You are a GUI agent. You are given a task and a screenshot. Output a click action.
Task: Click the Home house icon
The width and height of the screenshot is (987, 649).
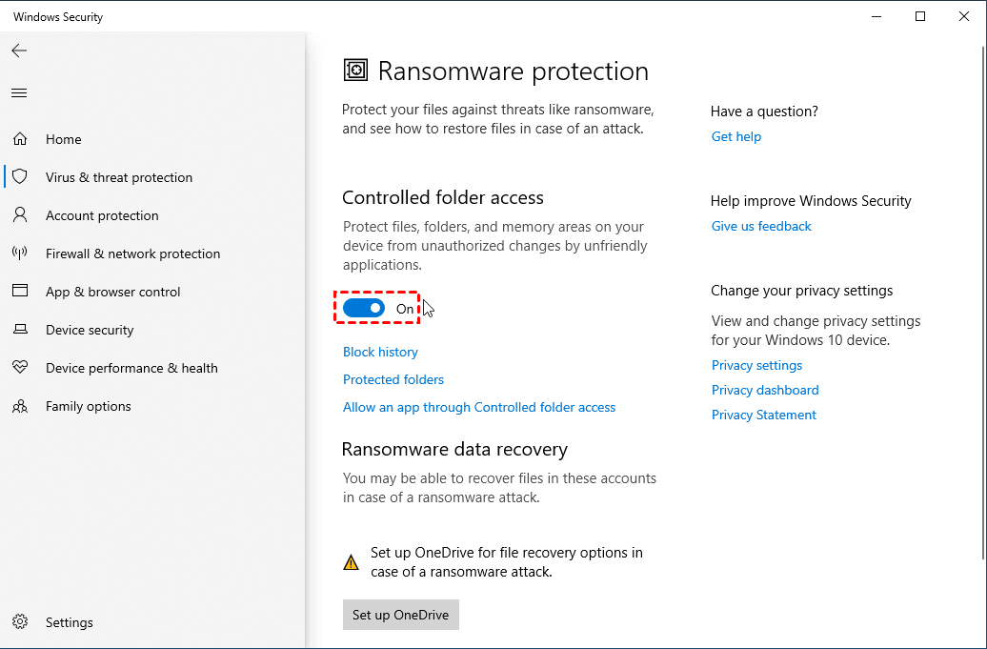20,139
